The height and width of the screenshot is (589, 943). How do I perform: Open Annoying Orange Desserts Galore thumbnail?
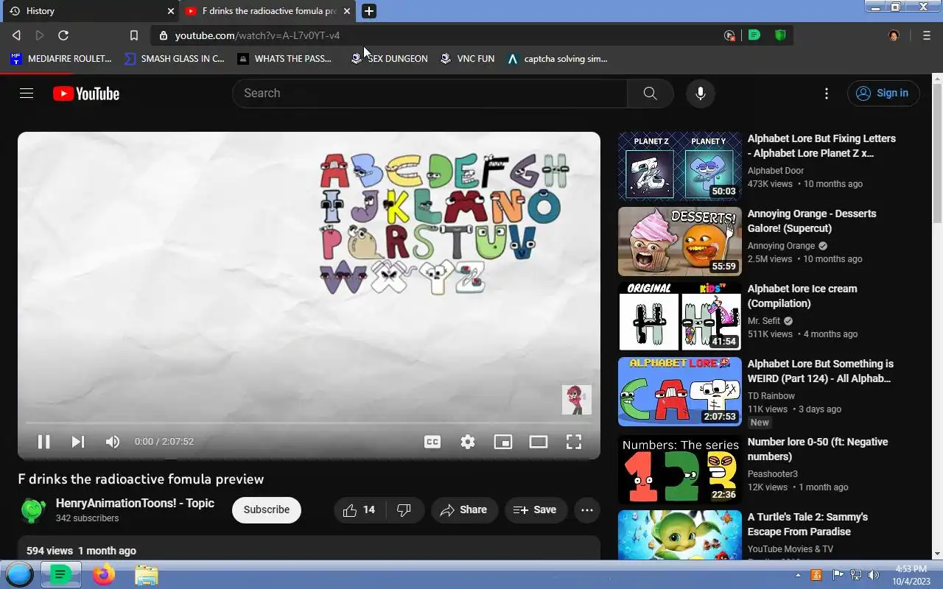[679, 241]
